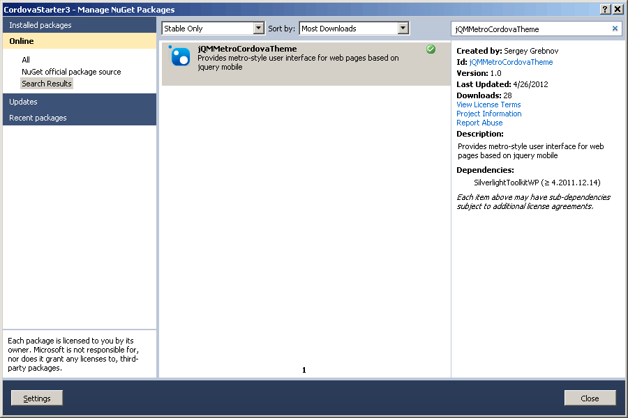Image resolution: width=628 pixels, height=418 pixels.
Task: Click the SilverlightToolkitWP dependency entry
Action: pyautogui.click(x=537, y=183)
